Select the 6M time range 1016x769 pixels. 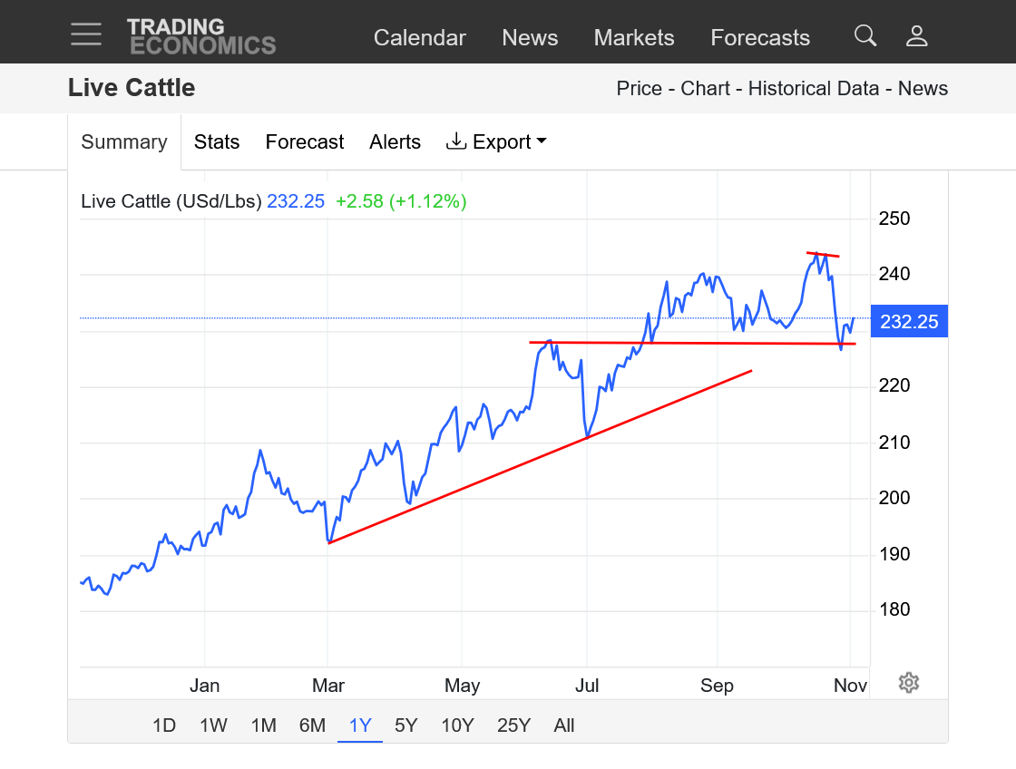pyautogui.click(x=312, y=725)
